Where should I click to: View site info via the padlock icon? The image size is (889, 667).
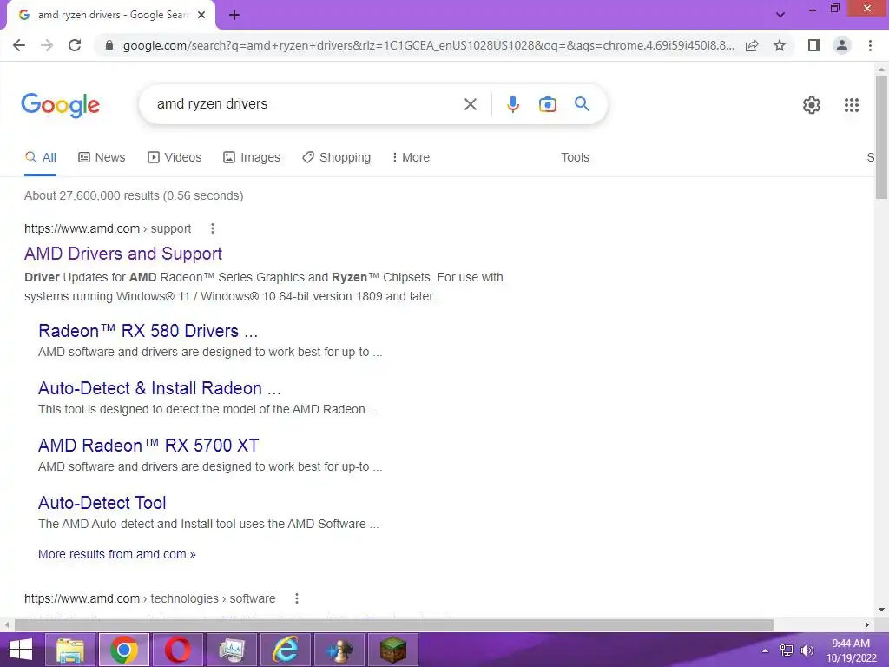coord(109,45)
